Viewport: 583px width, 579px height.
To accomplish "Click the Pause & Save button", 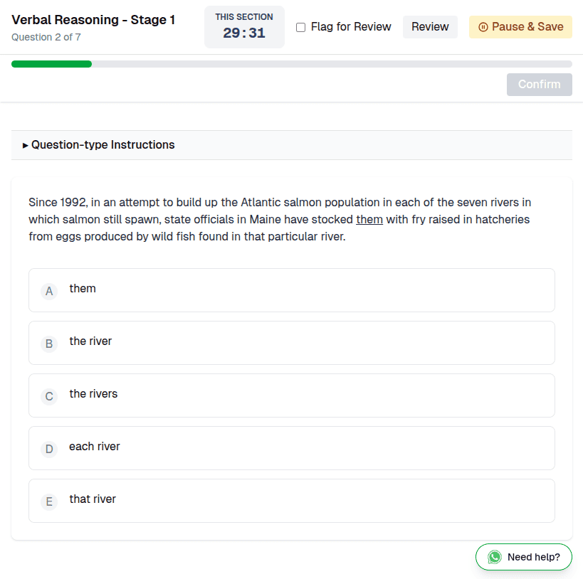I will pyautogui.click(x=520, y=26).
